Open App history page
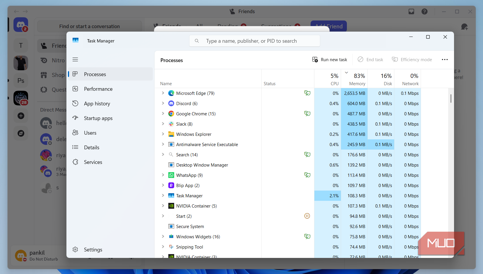The image size is (483, 274). (x=110, y=103)
